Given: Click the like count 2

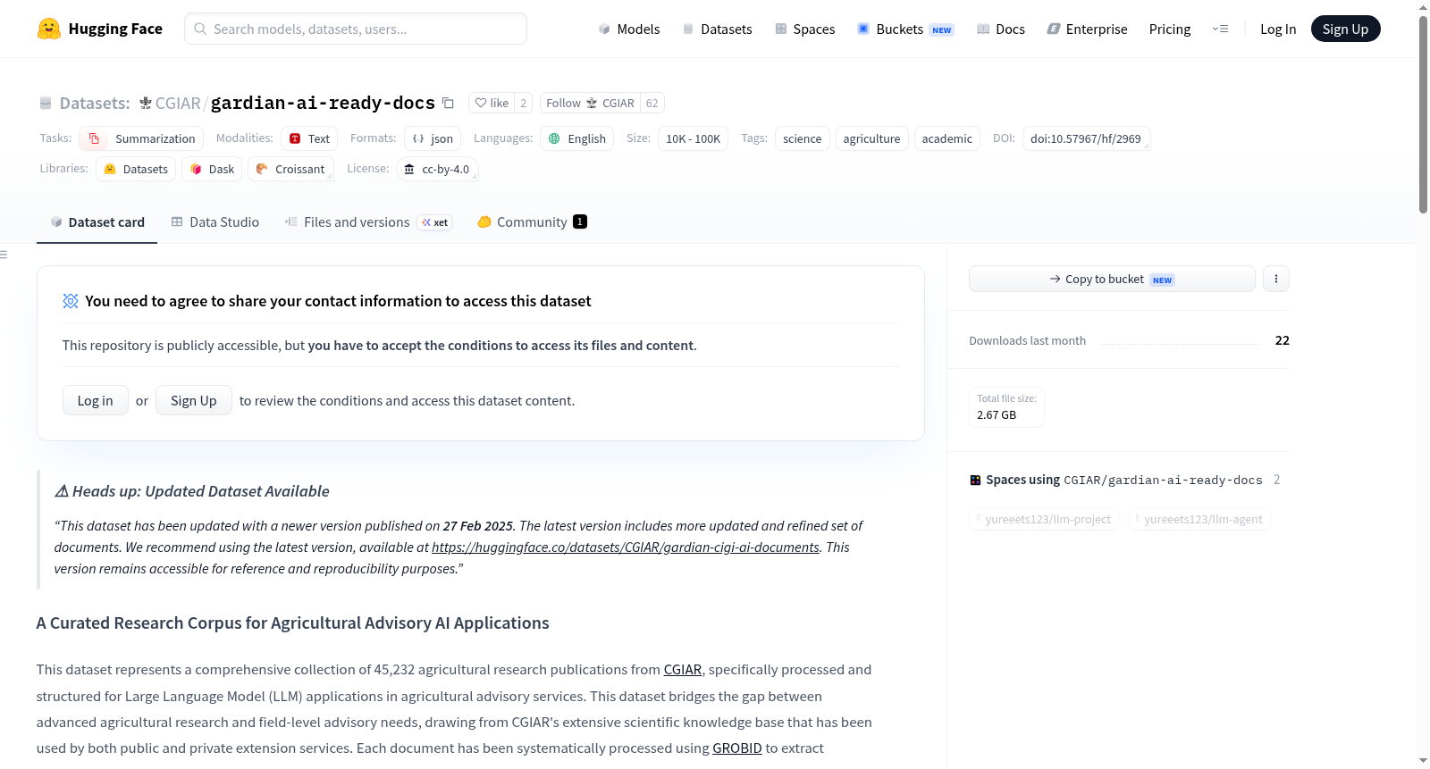Looking at the screenshot, I should coord(524,103).
